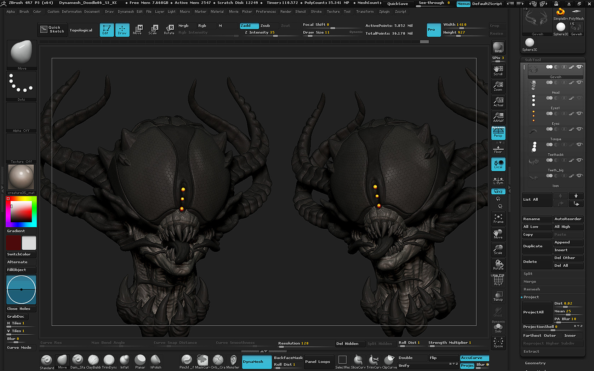
Task: Click the Xpose icon
Action: 498,342
